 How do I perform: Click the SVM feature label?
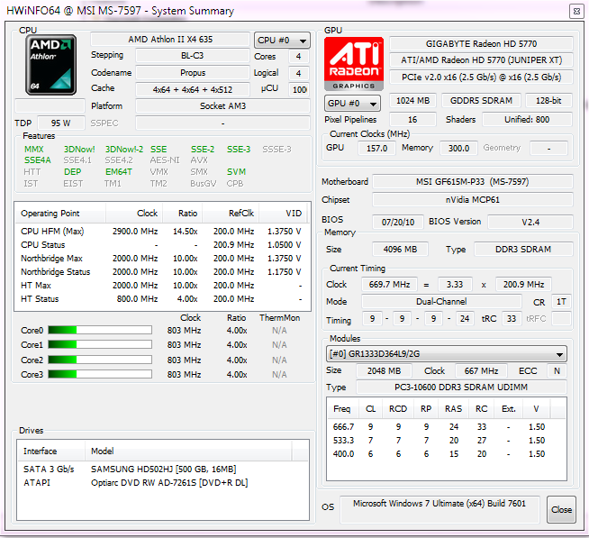(x=236, y=172)
